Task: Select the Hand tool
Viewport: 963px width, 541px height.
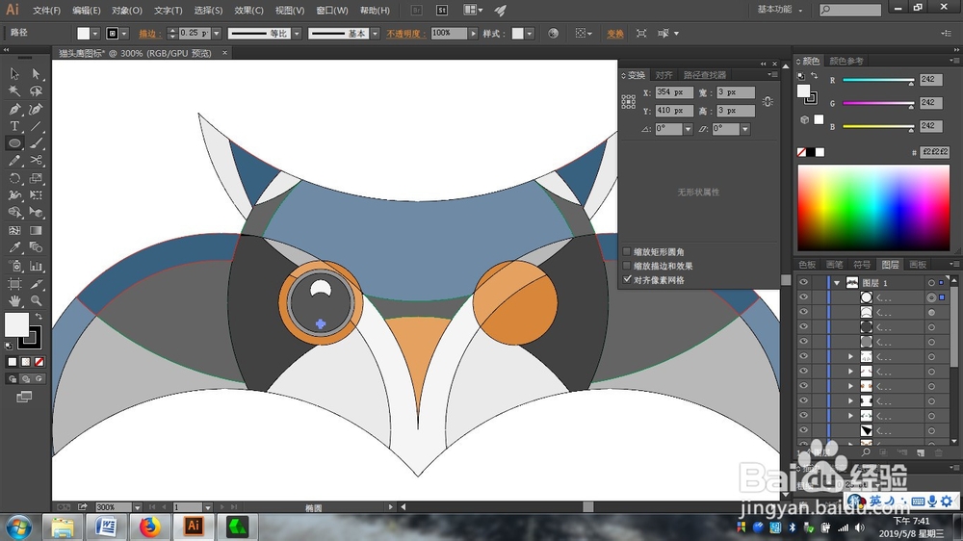Action: click(x=14, y=301)
